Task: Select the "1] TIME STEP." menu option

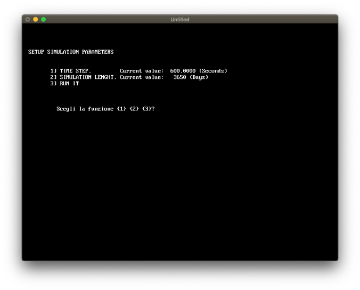Action: (x=71, y=71)
